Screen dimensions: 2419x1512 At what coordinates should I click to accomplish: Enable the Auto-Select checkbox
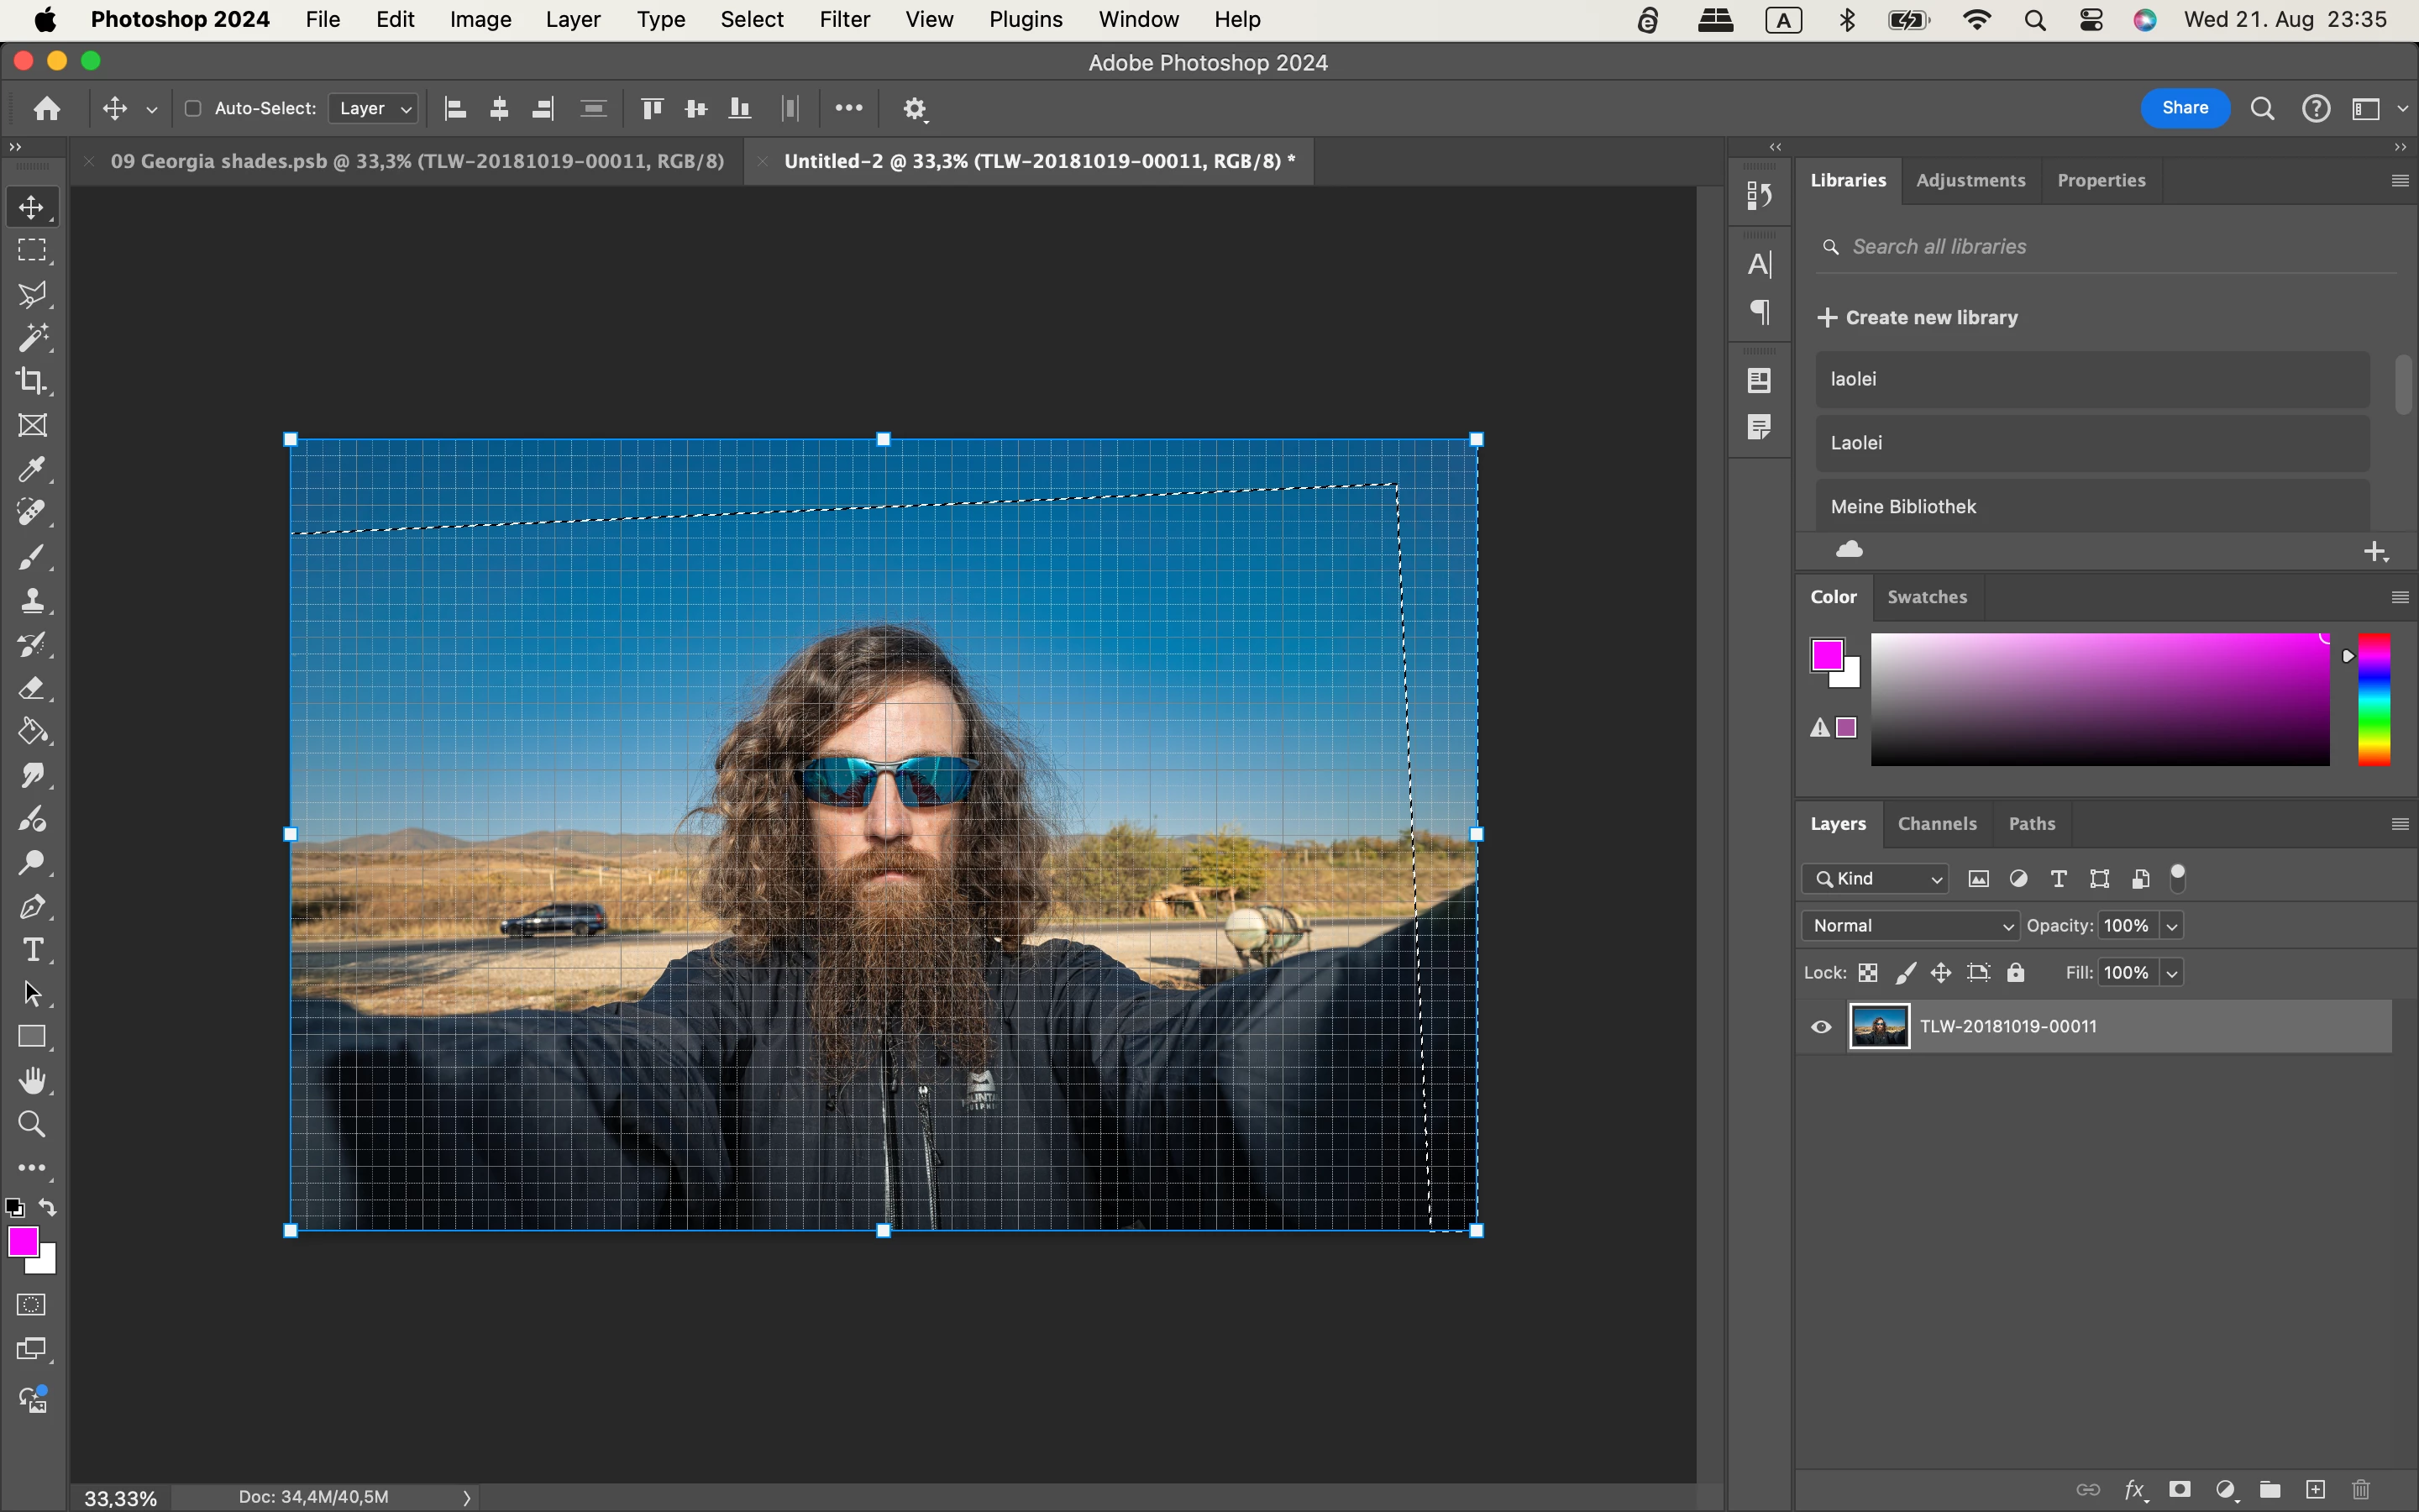[x=193, y=108]
